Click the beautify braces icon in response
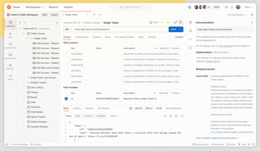The image size is (260, 151). click(x=165, y=116)
